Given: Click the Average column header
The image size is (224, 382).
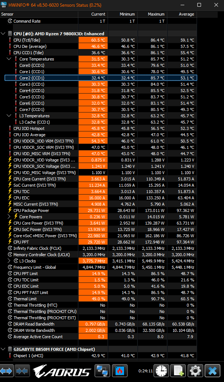Looking at the screenshot, I should coord(182,14).
